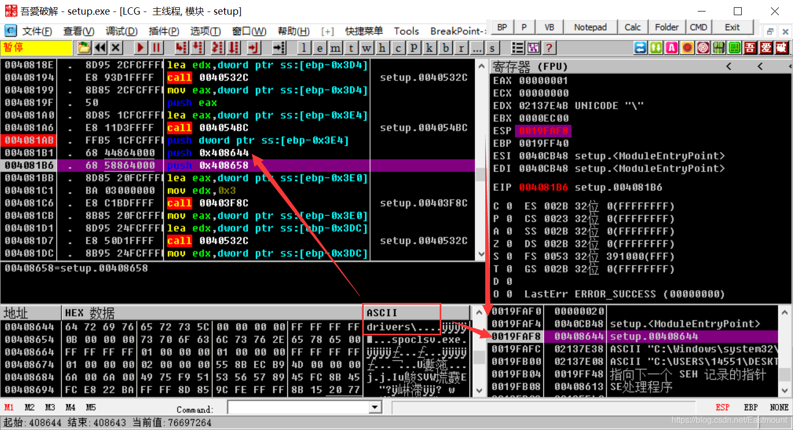Open Windows list with 'w' button
This screenshot has height=430, width=793.
(367, 48)
